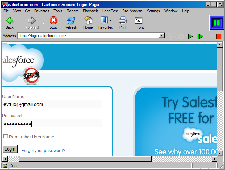Click the green Play playback button
225x170 pixels.
(190, 36)
